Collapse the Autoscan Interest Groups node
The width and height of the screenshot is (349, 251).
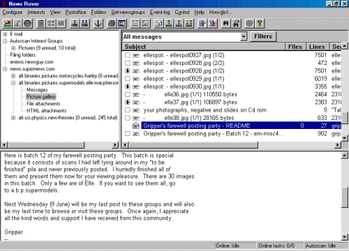click(5, 41)
